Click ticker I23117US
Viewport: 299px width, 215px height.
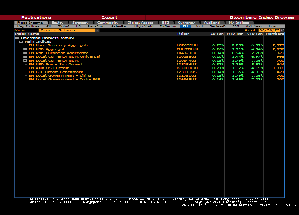coord(186,72)
